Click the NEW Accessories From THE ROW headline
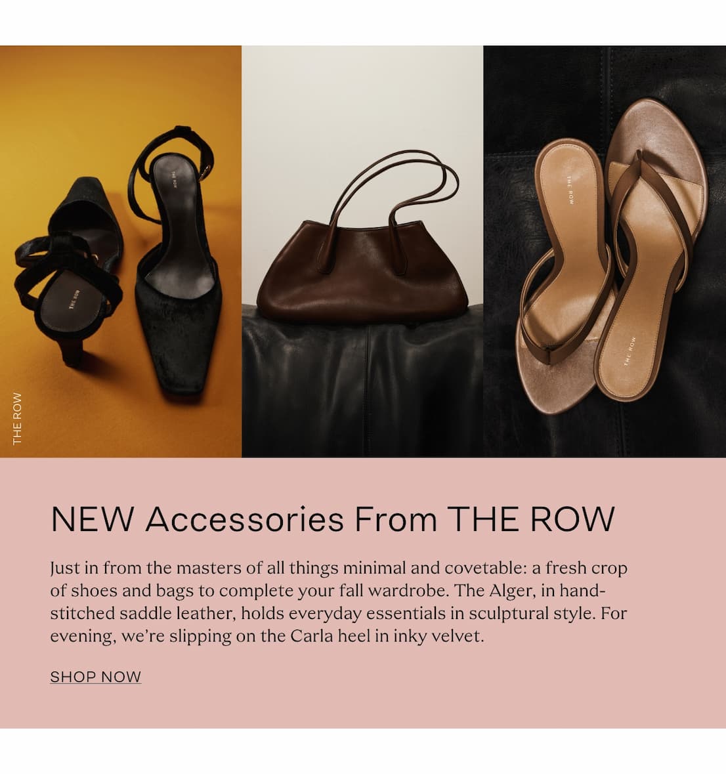726x774 pixels. tap(333, 519)
